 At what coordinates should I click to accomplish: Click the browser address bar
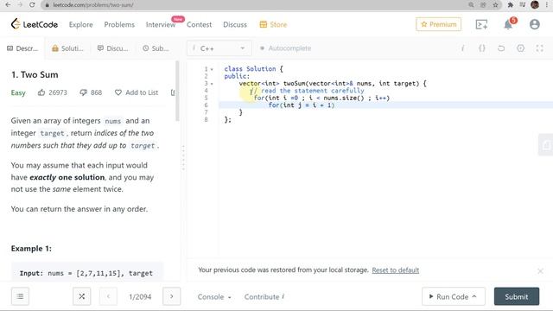click(x=254, y=5)
